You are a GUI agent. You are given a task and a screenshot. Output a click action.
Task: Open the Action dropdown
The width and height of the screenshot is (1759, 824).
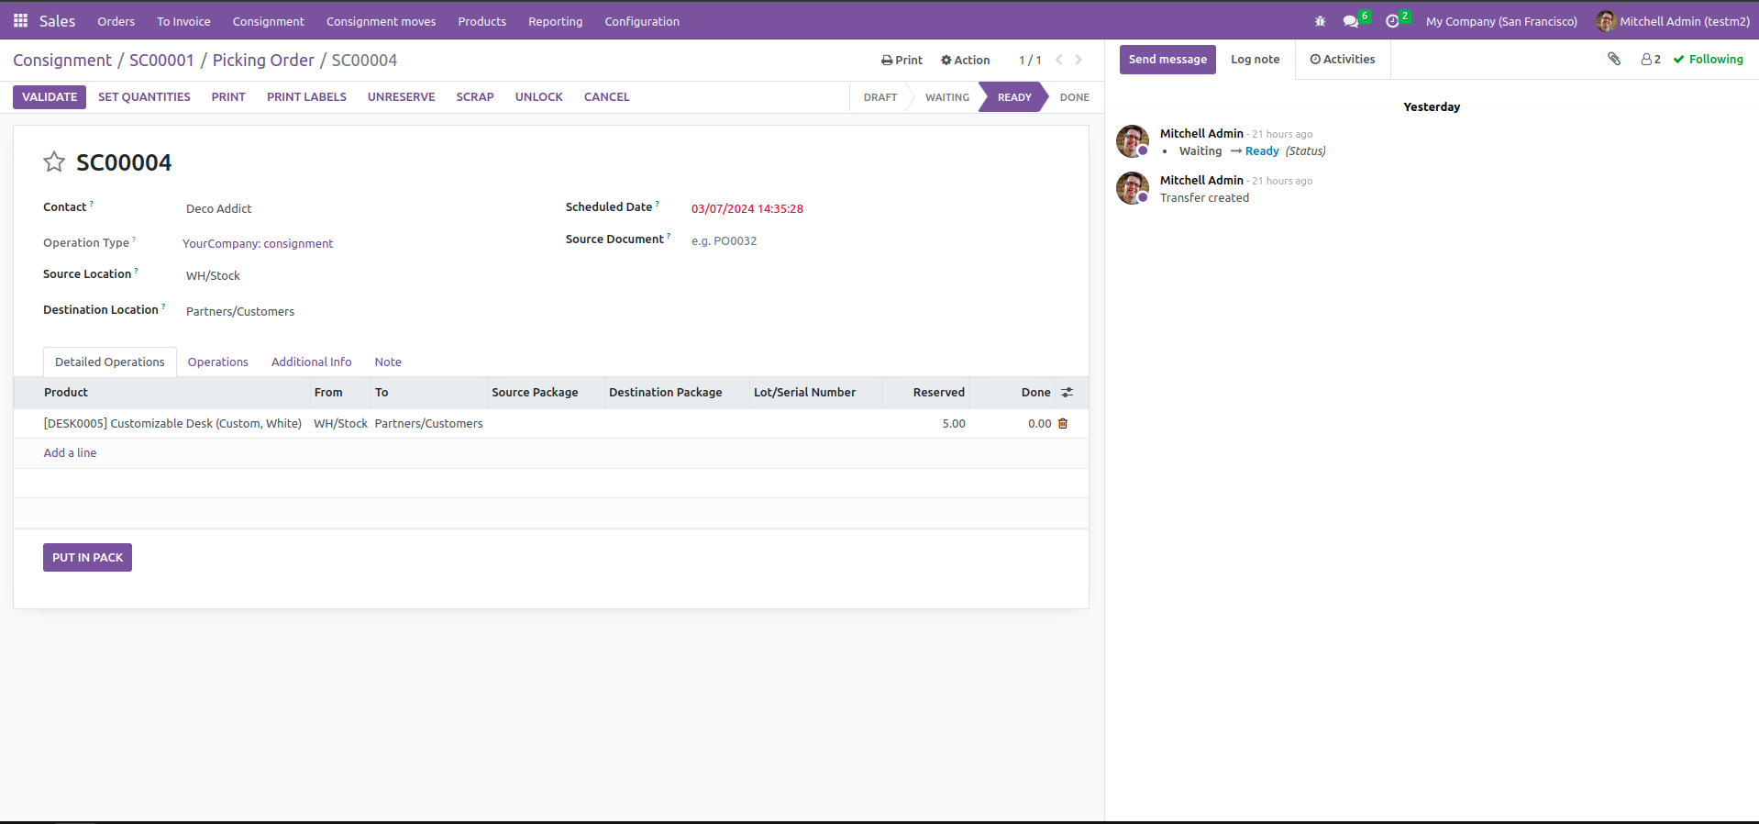pyautogui.click(x=965, y=60)
